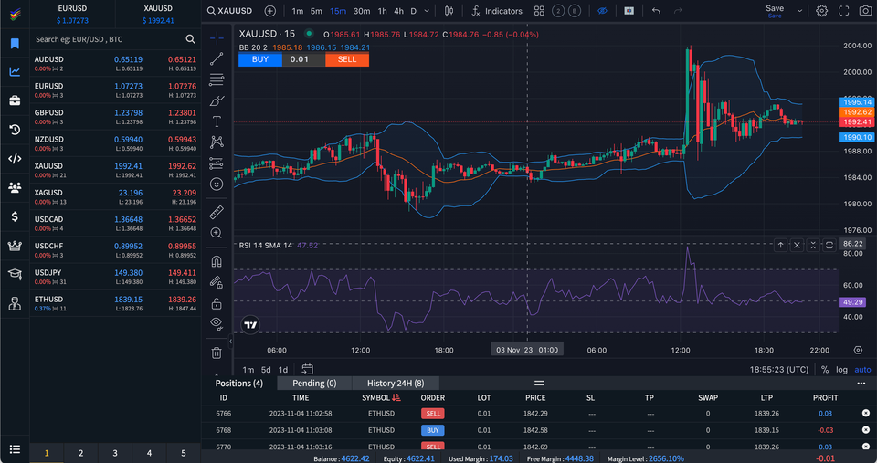Toggle hide all drawings eye icon
Viewport: 877px width, 463px height.
[x=217, y=323]
